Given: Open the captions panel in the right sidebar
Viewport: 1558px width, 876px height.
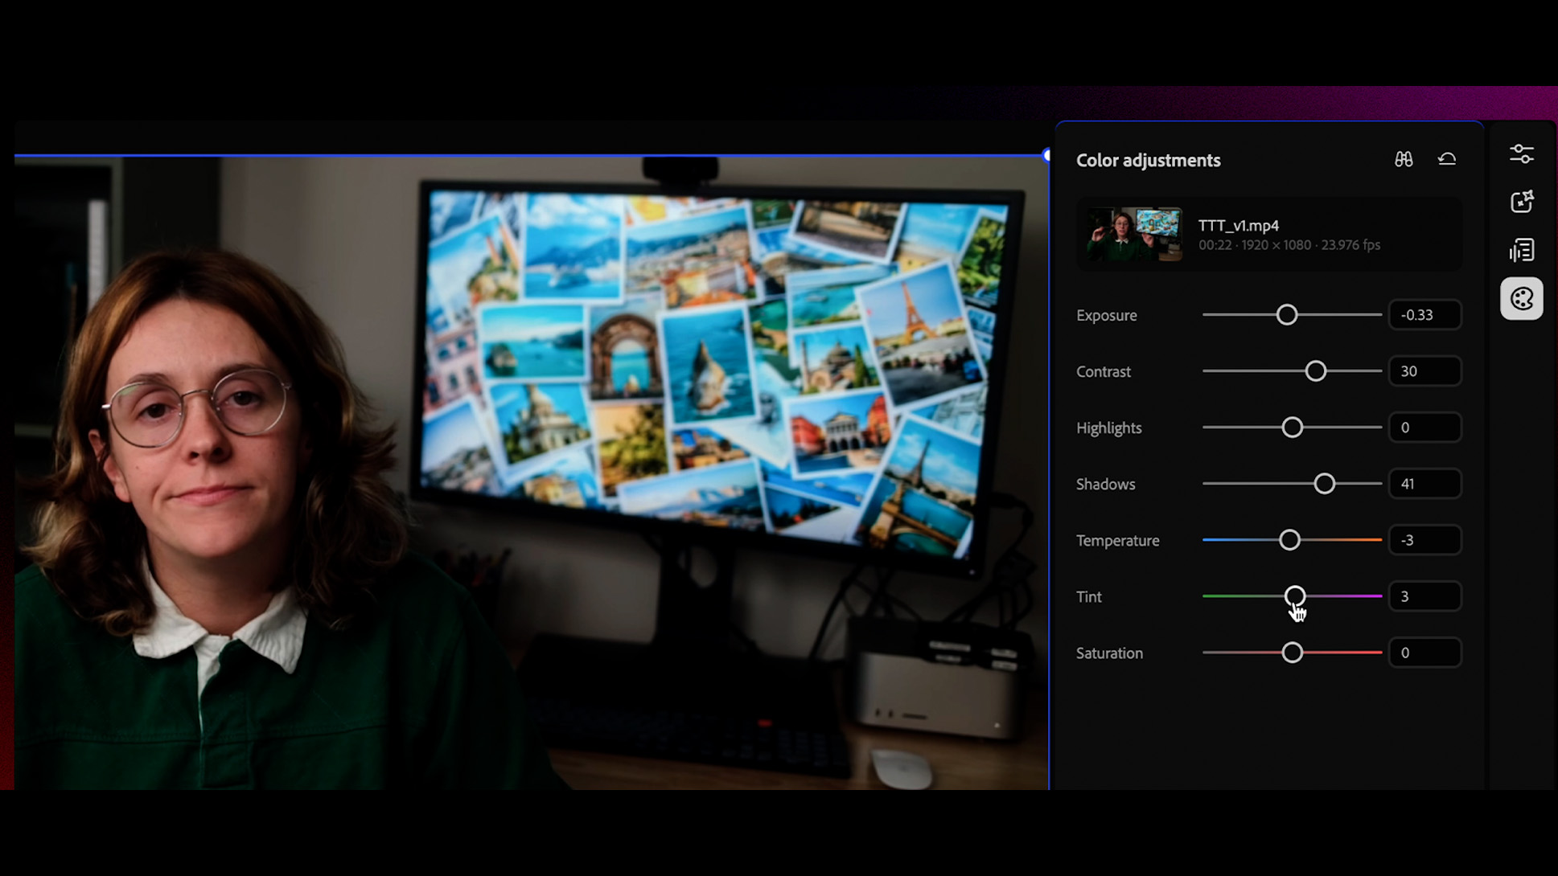Looking at the screenshot, I should 1521,251.
